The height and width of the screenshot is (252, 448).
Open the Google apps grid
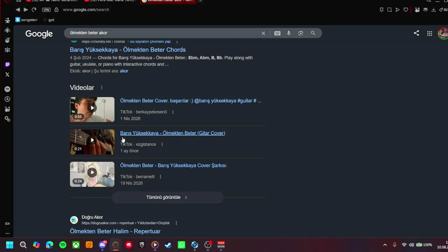429,33
